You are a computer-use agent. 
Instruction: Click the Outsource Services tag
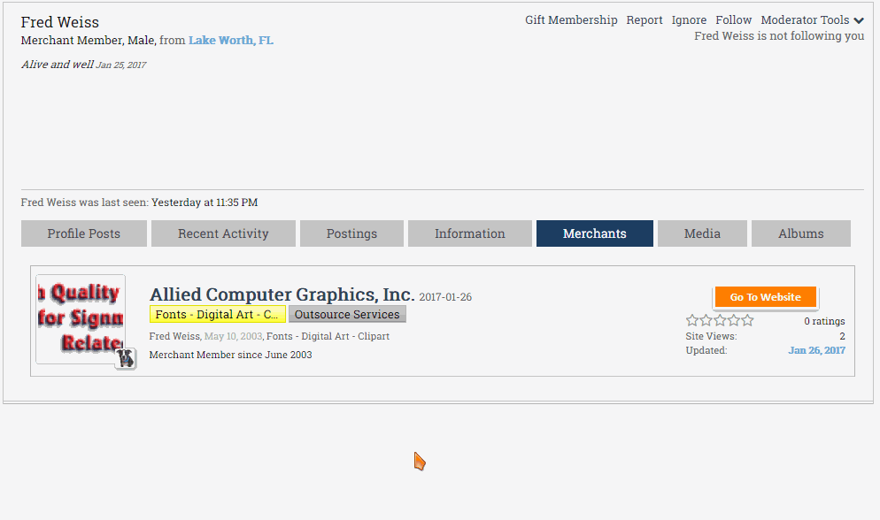point(347,314)
